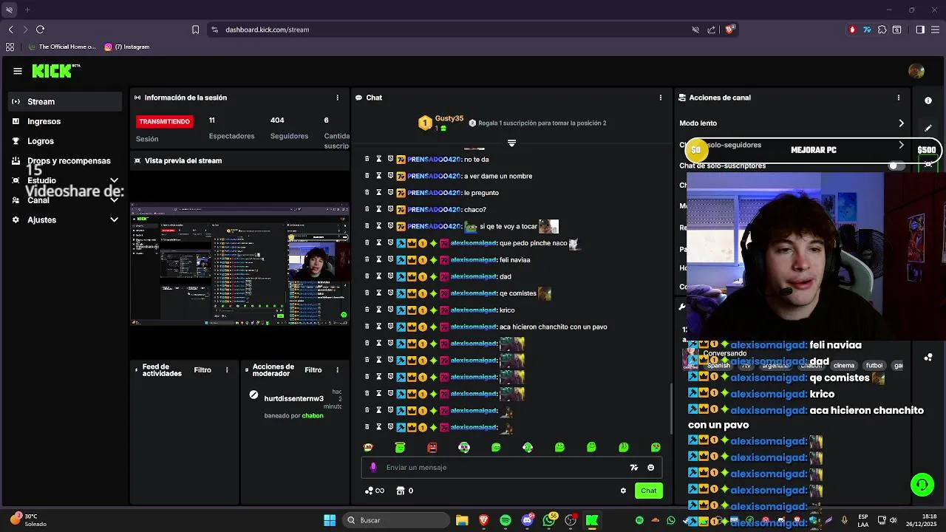Open WhatsApp from the taskbar
The height and width of the screenshot is (532, 946).
548,520
